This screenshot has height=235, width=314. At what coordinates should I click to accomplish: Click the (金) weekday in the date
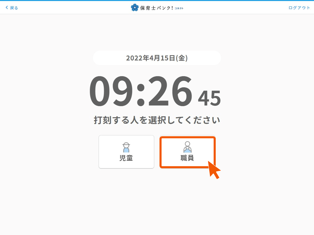[x=182, y=58]
